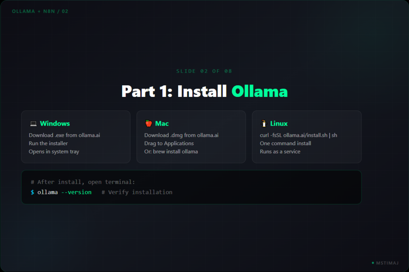Click 'Run the installer' line

coord(48,143)
